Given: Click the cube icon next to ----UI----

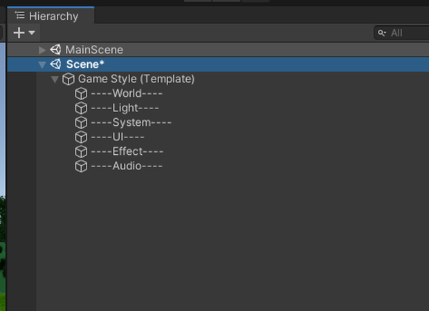Looking at the screenshot, I should pos(81,137).
